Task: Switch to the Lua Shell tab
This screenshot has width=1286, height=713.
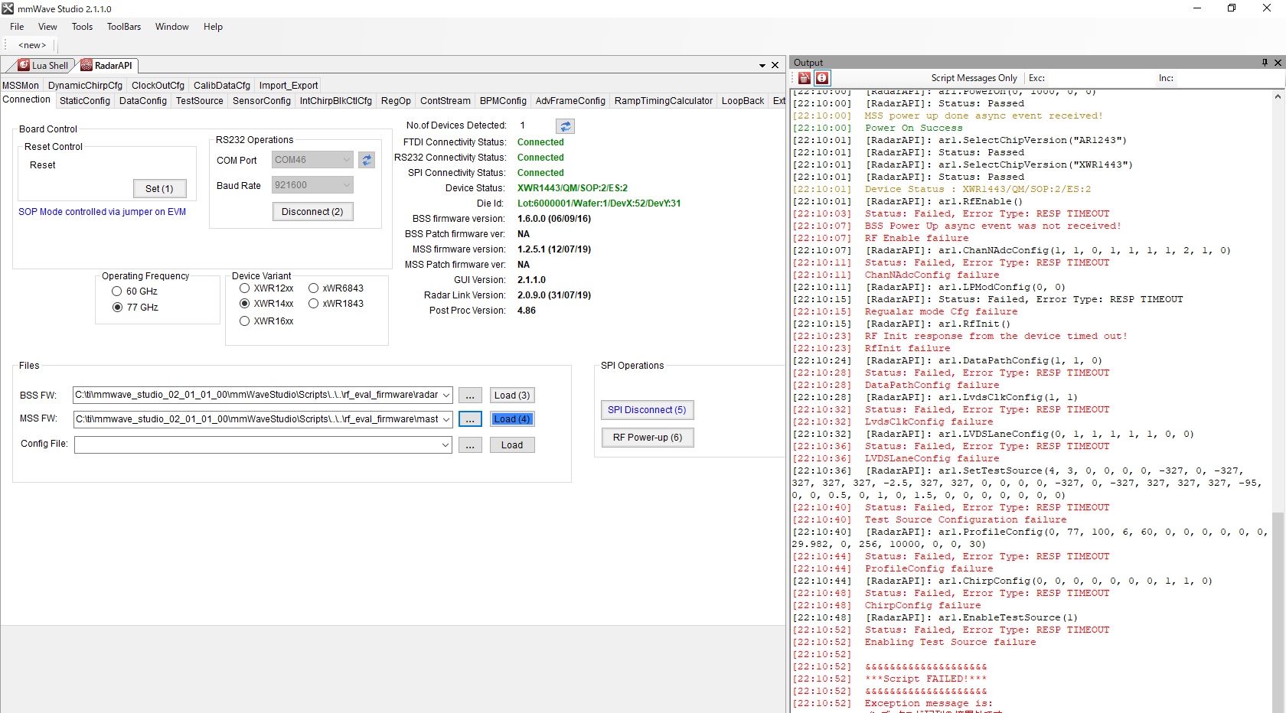Action: [43, 66]
